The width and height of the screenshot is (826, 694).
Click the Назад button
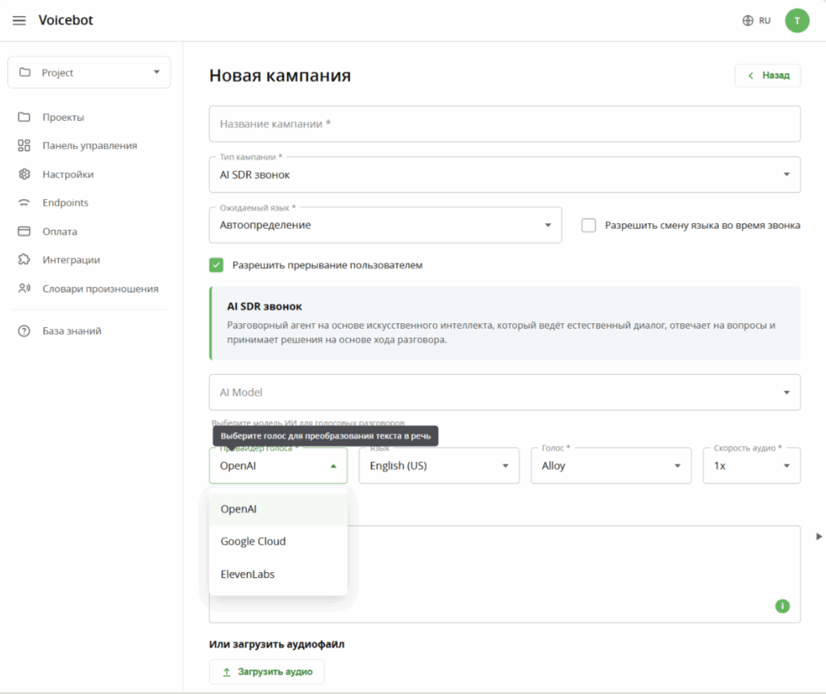coord(768,75)
